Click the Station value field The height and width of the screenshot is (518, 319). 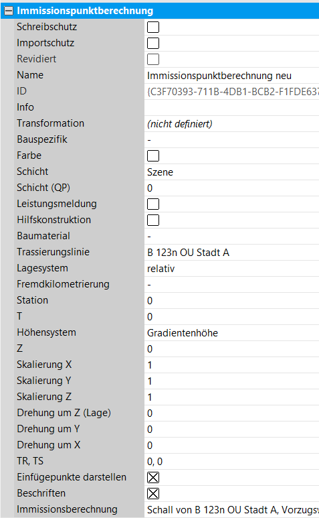(231, 301)
